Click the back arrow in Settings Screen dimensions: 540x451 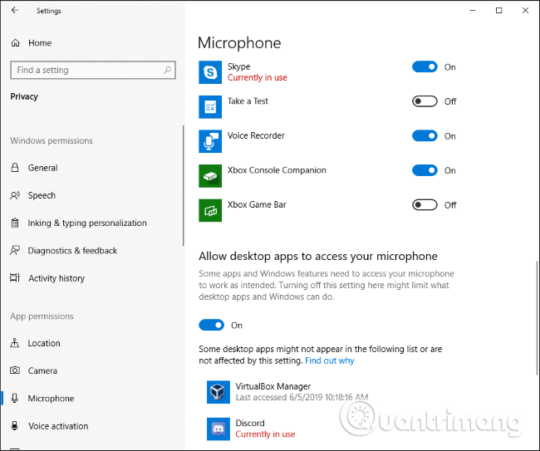[14, 10]
